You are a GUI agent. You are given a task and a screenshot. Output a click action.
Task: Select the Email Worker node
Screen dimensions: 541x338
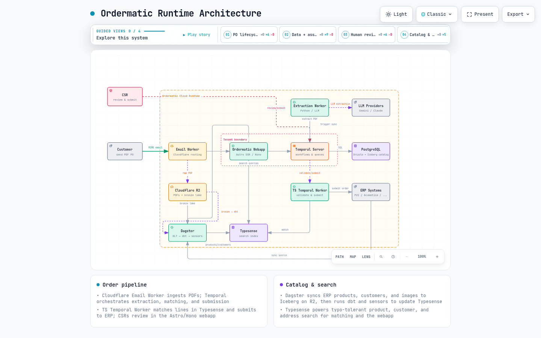point(187,151)
